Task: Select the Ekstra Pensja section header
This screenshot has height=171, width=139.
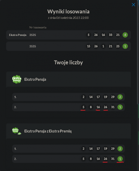Action: click(68, 79)
